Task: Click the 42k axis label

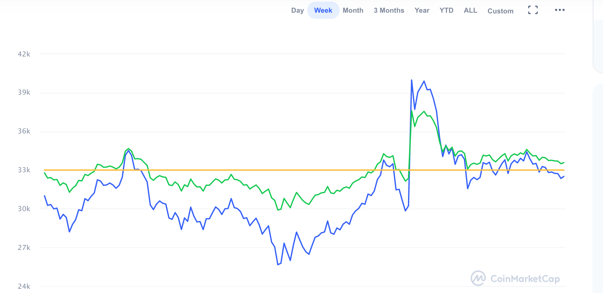Action: point(24,54)
